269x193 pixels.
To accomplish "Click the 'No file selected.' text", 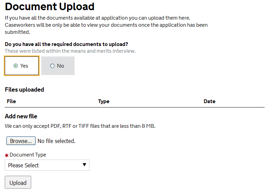I will click(56, 141).
